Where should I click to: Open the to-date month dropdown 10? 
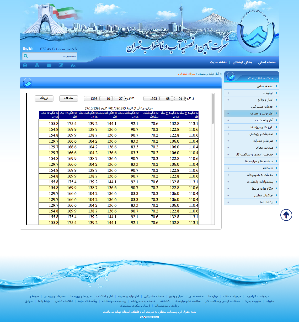point(106,99)
